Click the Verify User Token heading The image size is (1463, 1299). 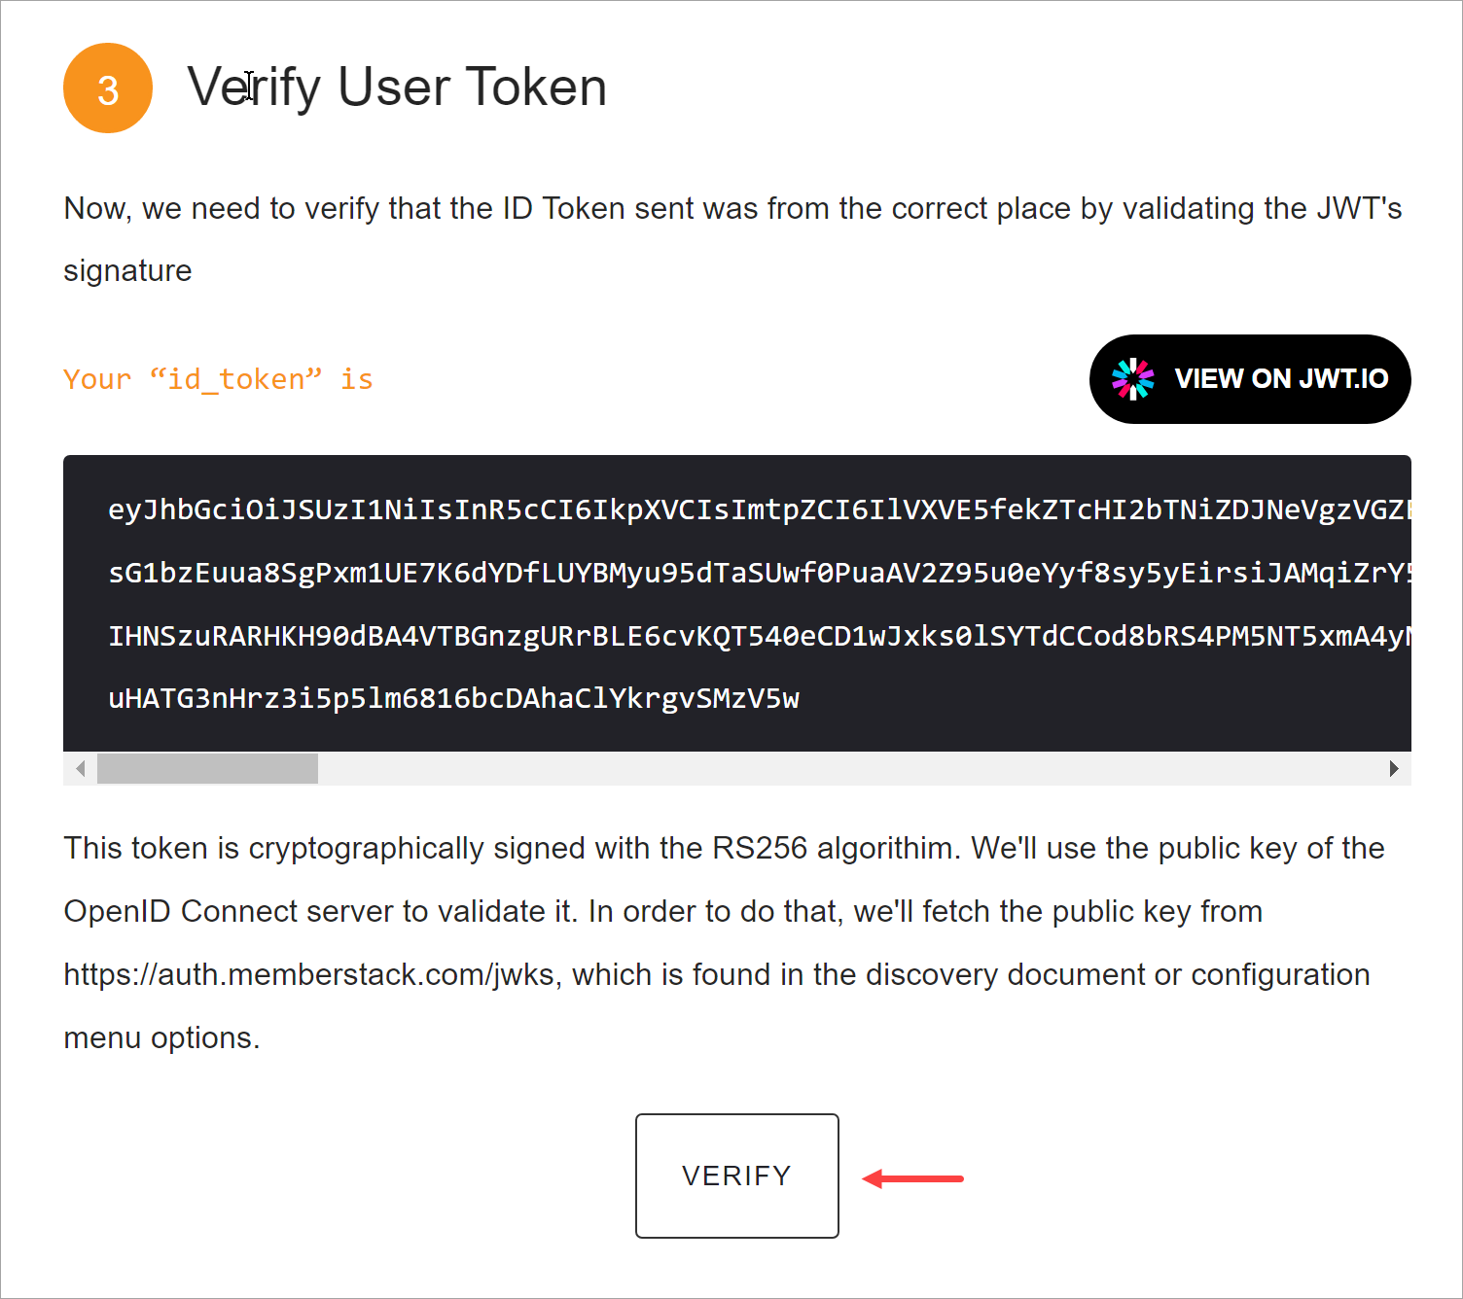click(397, 88)
